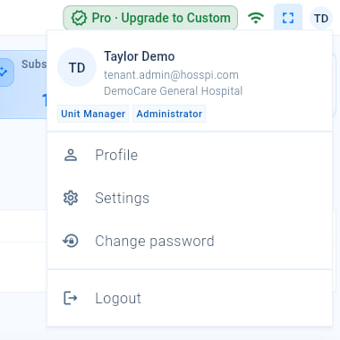Click the large TD profile avatar
Screen dimensions: 340x340
tap(77, 67)
